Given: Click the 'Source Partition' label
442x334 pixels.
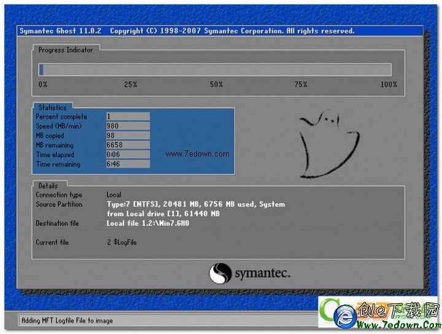Looking at the screenshot, I should tap(59, 204).
